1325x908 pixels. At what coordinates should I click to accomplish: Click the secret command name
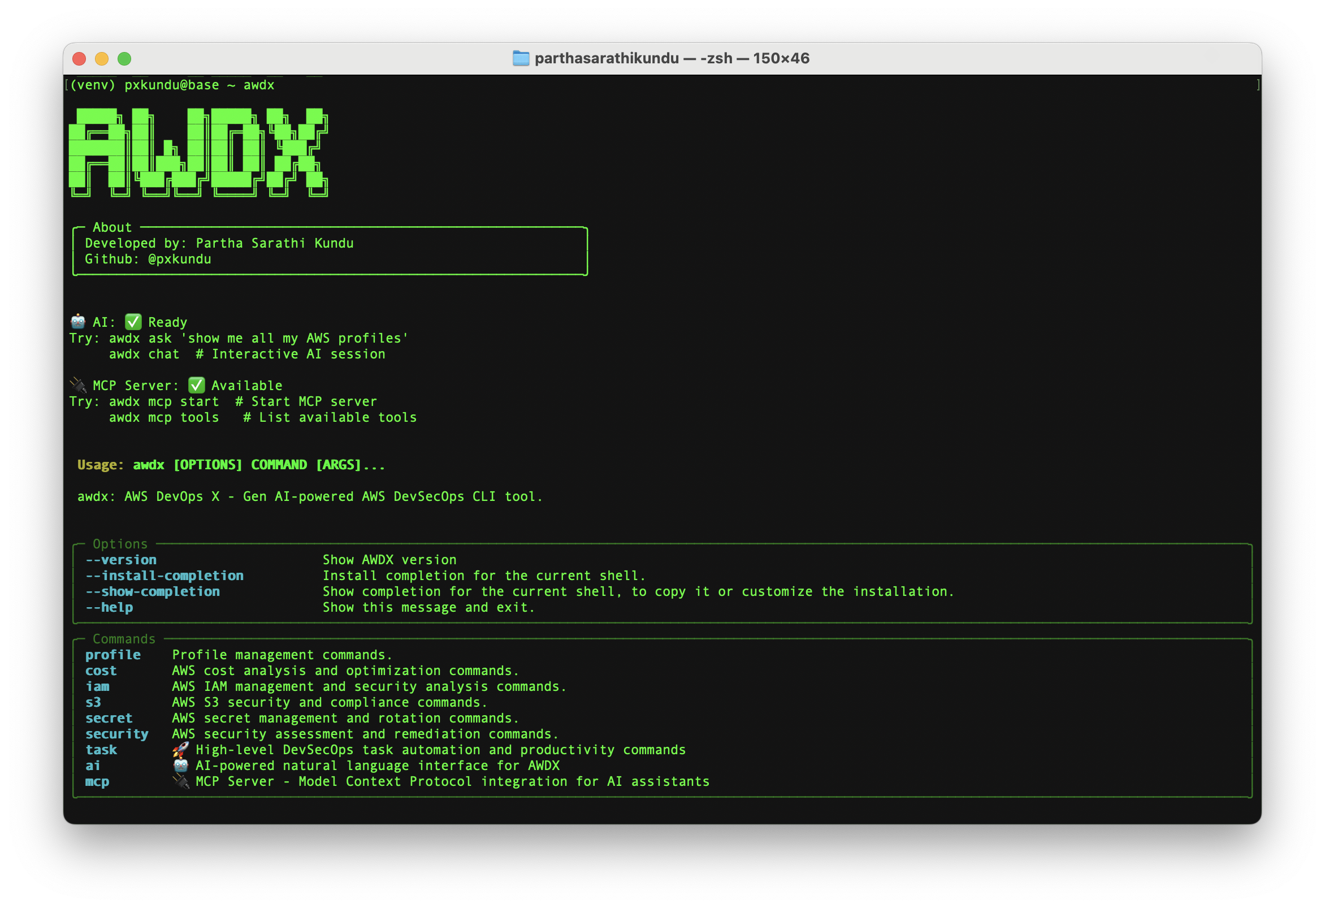pyautogui.click(x=109, y=718)
